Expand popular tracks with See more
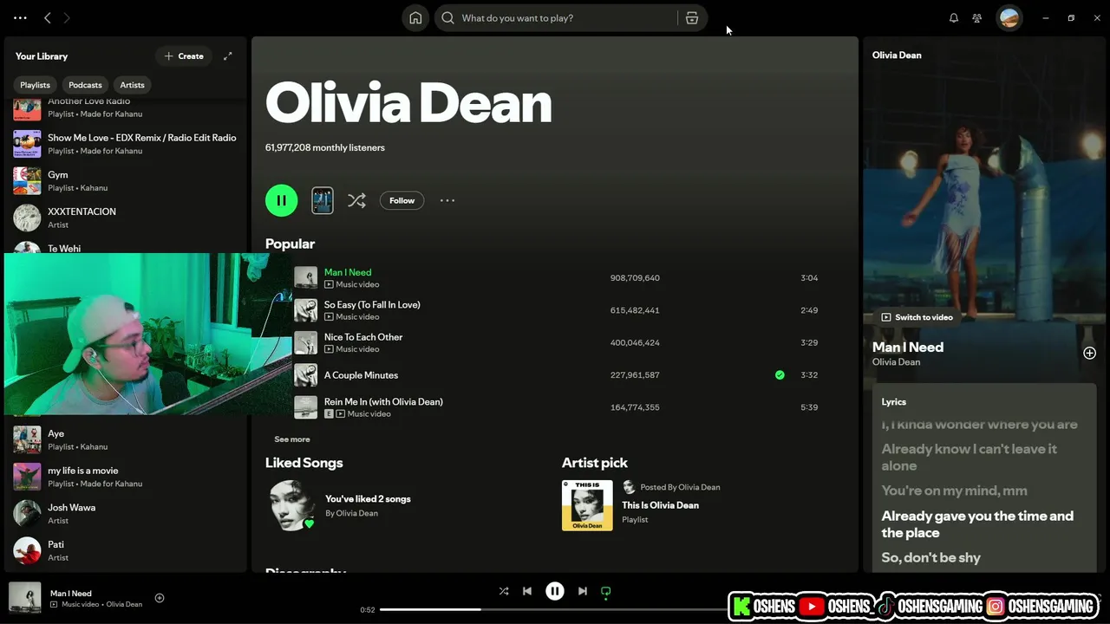 (292, 439)
